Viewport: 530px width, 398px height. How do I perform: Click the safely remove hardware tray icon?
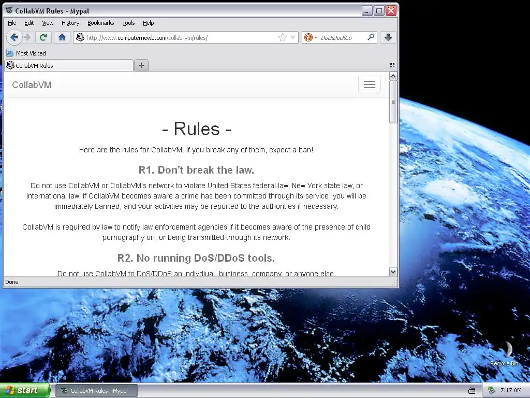[x=492, y=391]
